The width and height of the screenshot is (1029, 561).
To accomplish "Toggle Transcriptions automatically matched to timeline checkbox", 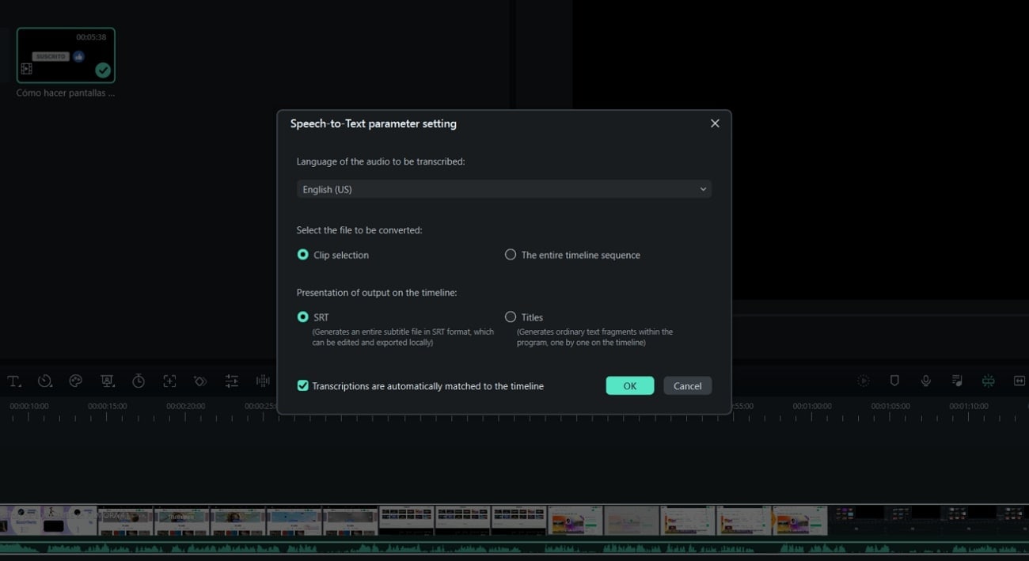I will pyautogui.click(x=302, y=385).
